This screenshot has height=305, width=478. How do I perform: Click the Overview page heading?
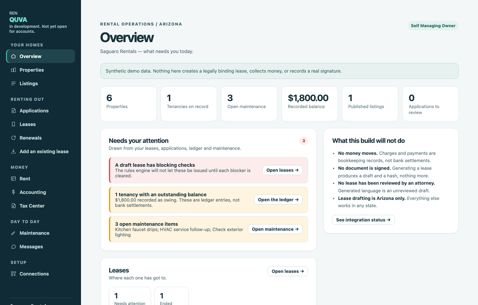(x=127, y=37)
